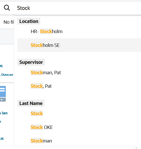This screenshot has width=141, height=149.
Task: Click the Supervisor category heading
Action: pos(31,62)
